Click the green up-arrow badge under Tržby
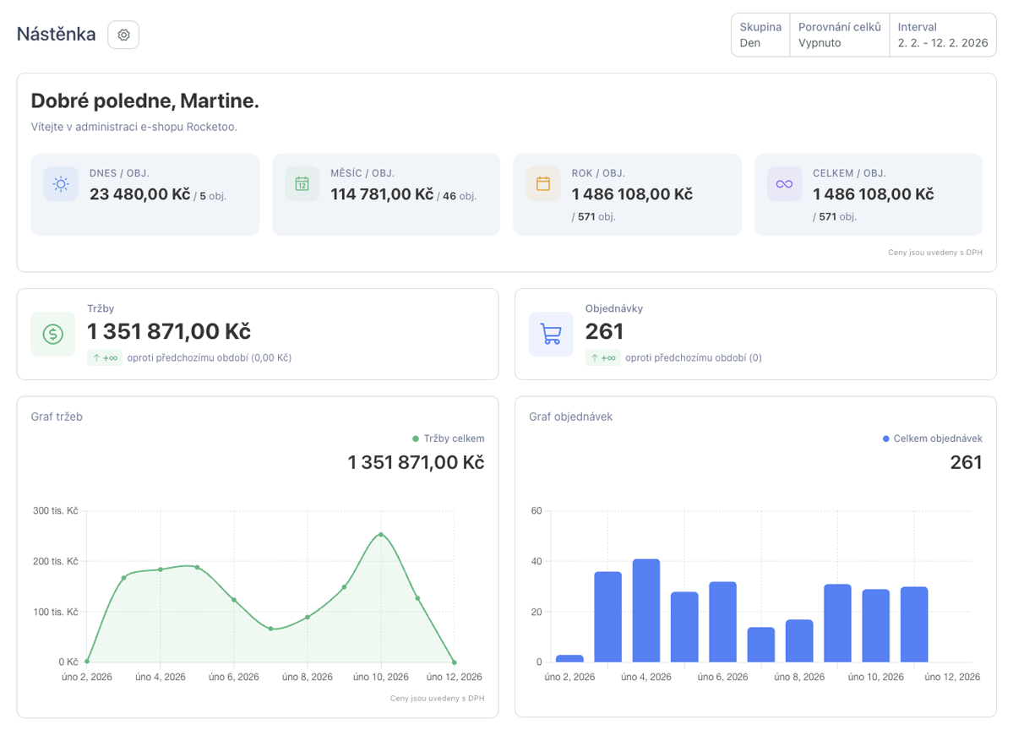Viewport: 1013px width, 730px height. pos(105,357)
